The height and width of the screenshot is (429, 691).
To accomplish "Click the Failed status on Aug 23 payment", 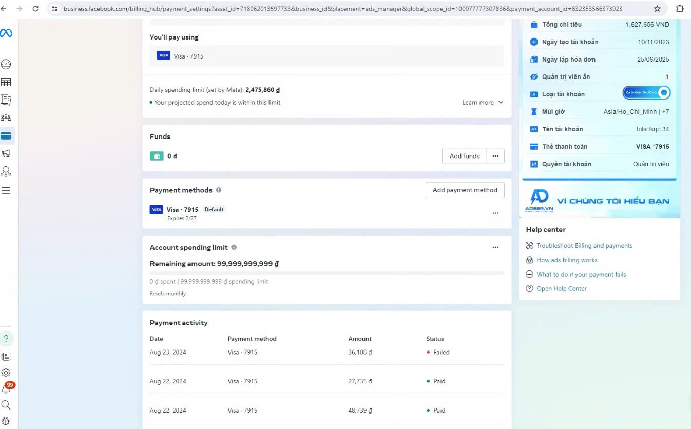I will click(438, 352).
